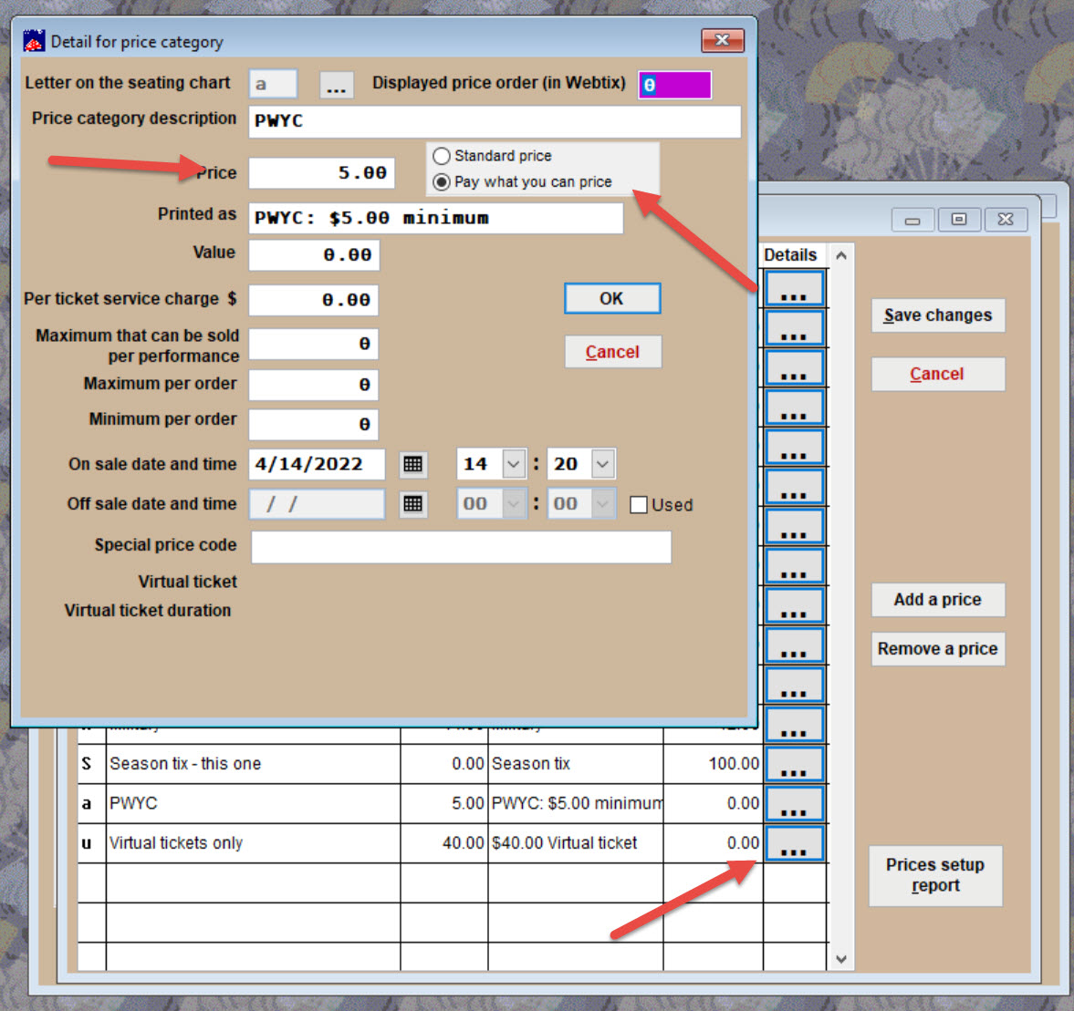1074x1011 pixels.
Task: Click the On sale date field
Action: point(318,464)
